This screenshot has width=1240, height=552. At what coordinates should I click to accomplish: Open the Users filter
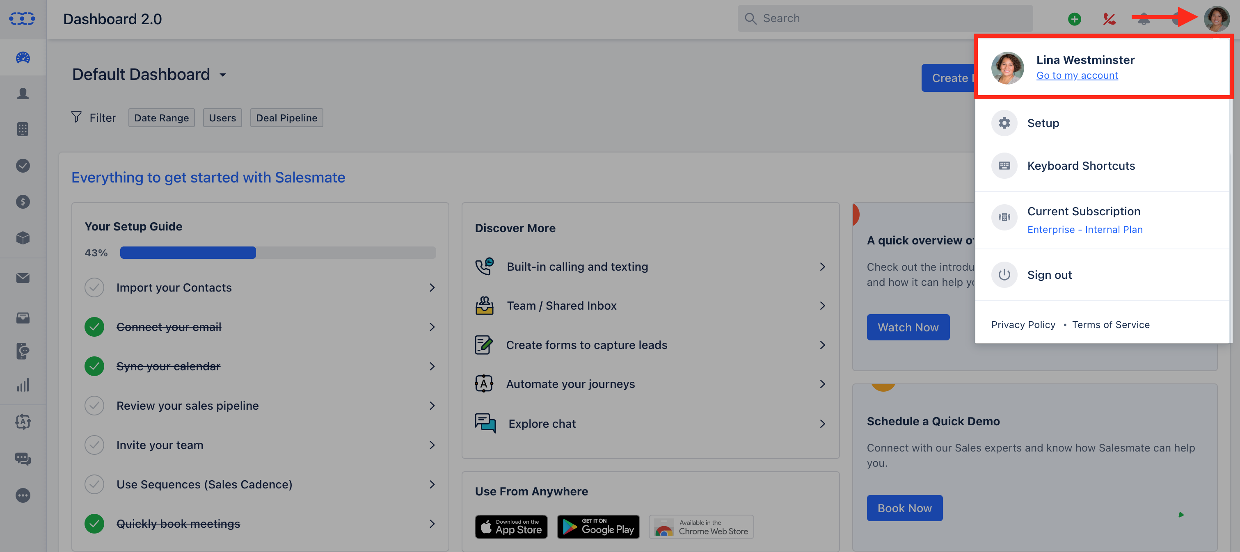pos(222,118)
